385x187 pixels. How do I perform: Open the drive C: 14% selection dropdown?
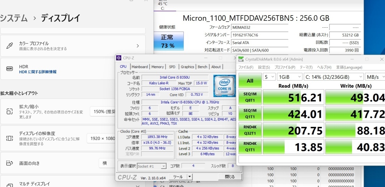coord(333,76)
